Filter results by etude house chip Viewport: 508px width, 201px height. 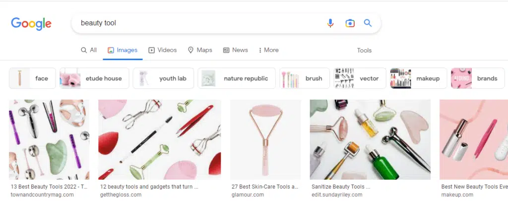click(94, 79)
